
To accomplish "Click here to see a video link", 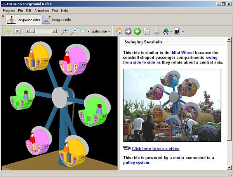I will [155, 148].
